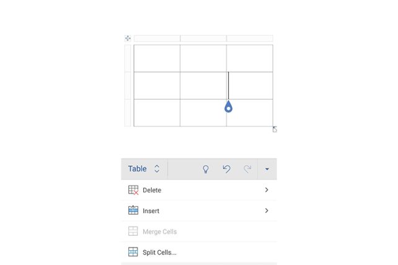Select the Split Cells... option
The height and width of the screenshot is (265, 398).
159,252
